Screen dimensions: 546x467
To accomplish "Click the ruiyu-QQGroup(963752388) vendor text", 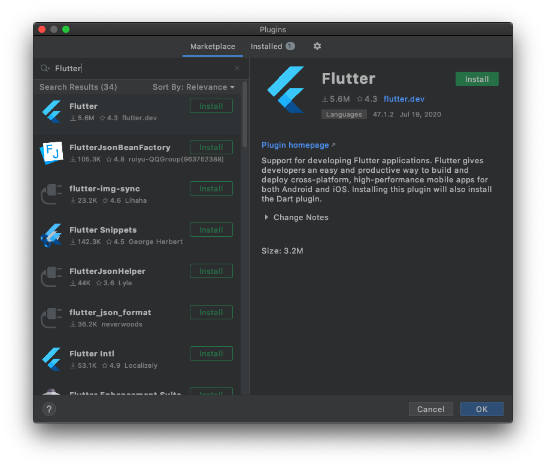I will click(176, 159).
